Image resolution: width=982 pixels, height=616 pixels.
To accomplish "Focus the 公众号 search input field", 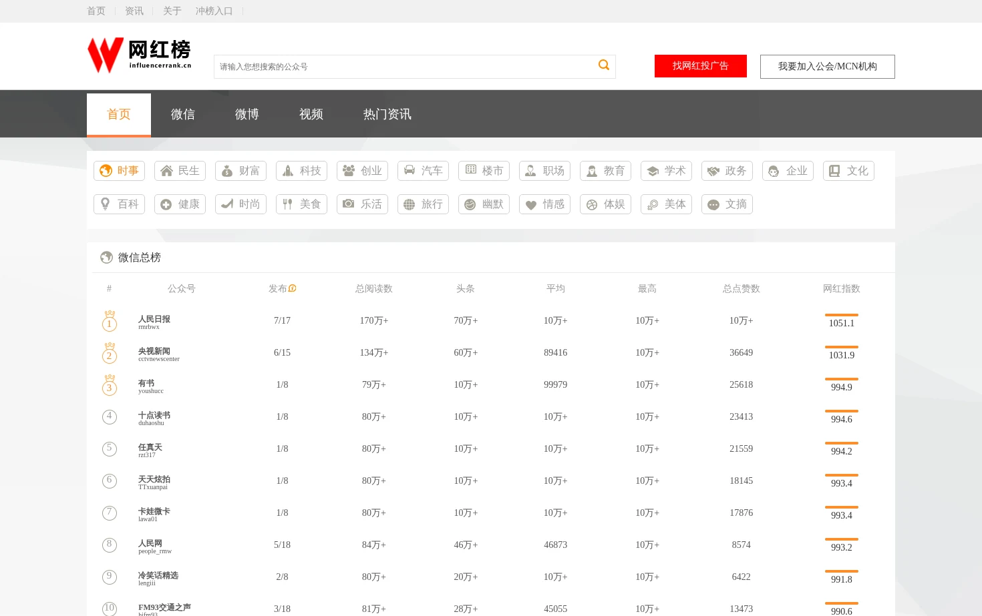I will 404,67.
